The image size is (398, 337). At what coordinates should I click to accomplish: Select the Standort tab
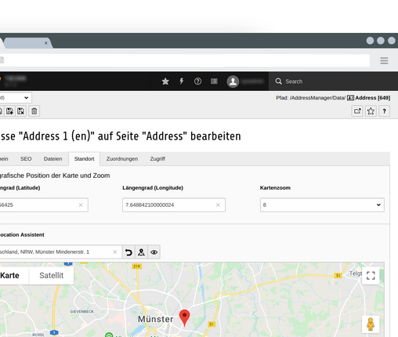(x=84, y=159)
